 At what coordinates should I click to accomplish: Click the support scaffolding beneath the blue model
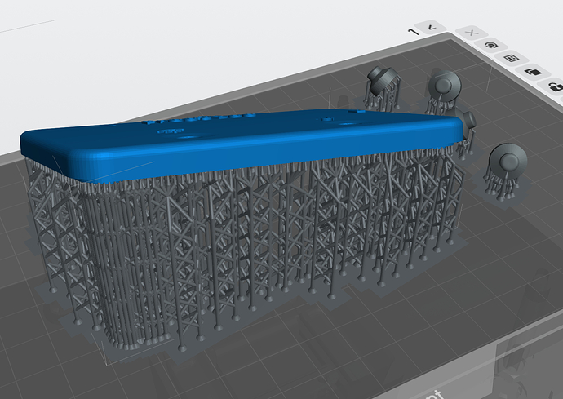click(245, 237)
